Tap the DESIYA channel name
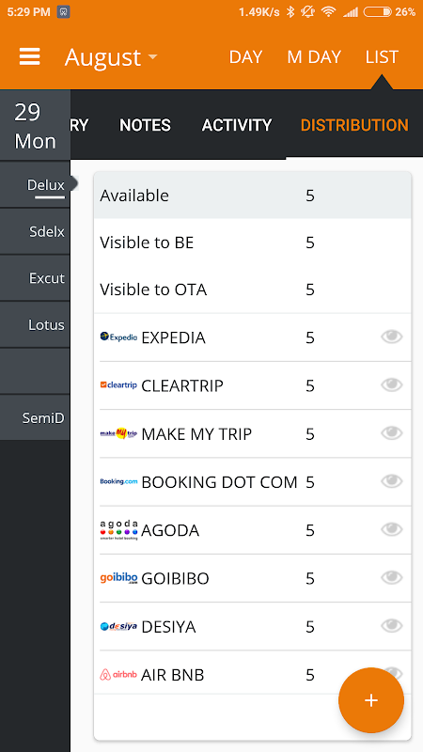The height and width of the screenshot is (752, 423). (x=168, y=627)
